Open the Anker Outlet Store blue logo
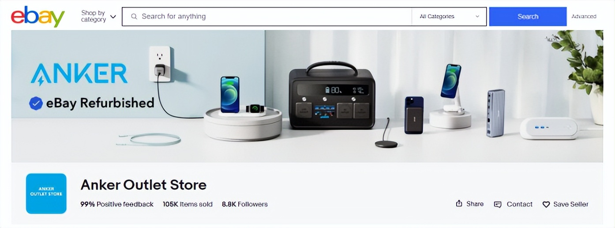The width and height of the screenshot is (615, 228). (x=46, y=194)
